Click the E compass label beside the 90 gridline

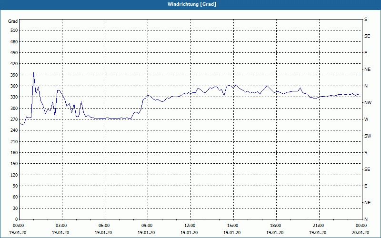[366, 186]
